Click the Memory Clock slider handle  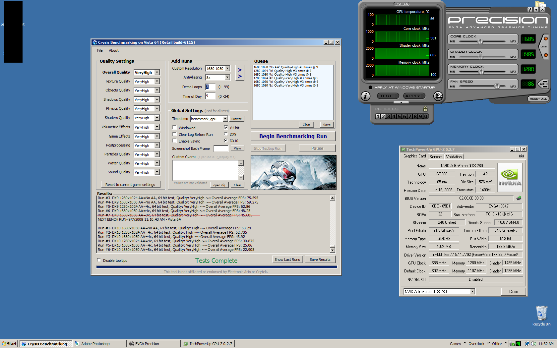click(481, 72)
